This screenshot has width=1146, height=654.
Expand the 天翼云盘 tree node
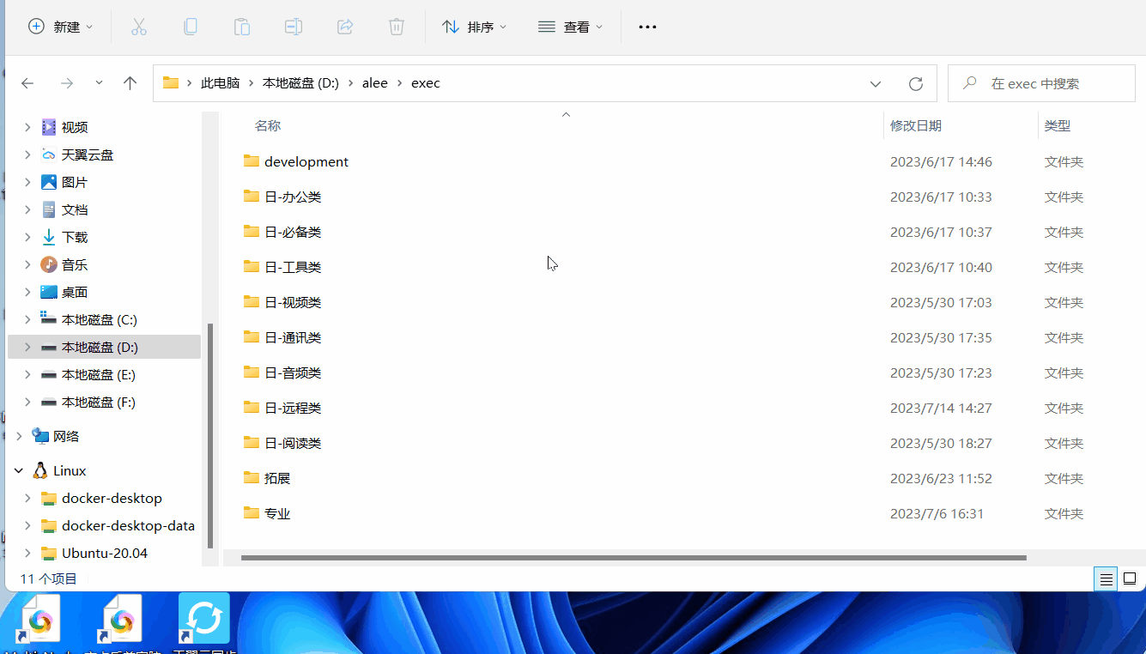27,154
